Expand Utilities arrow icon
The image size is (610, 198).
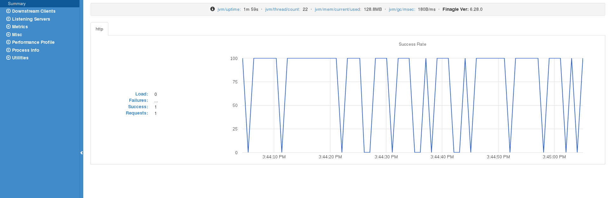(9, 58)
